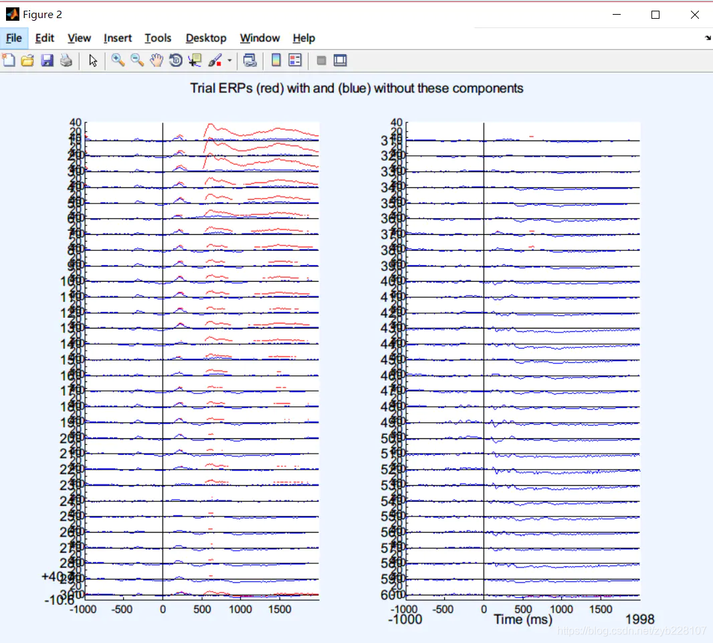Select the Edit Plot arrow tool
The height and width of the screenshot is (643, 713).
pyautogui.click(x=93, y=60)
